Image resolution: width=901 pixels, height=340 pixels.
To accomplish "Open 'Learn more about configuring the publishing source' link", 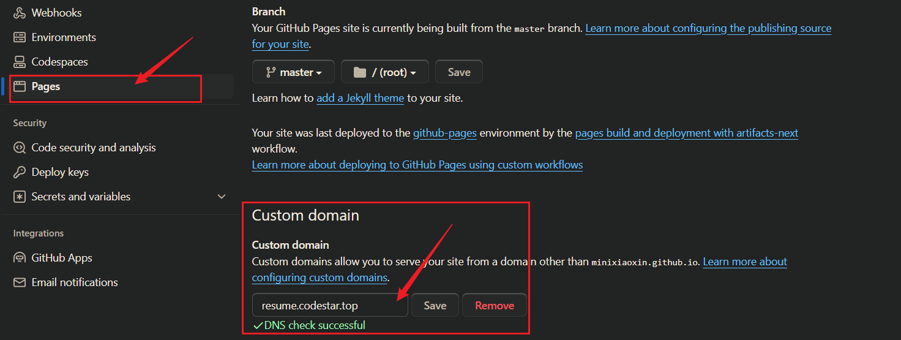I will point(708,28).
